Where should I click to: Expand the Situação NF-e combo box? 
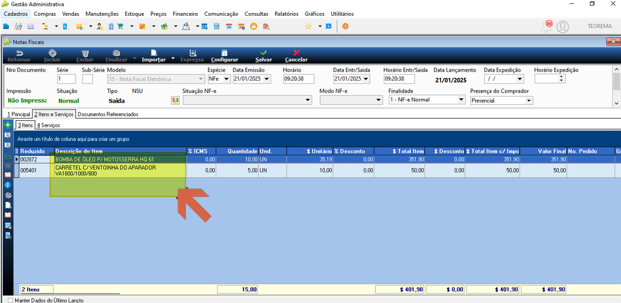point(309,100)
